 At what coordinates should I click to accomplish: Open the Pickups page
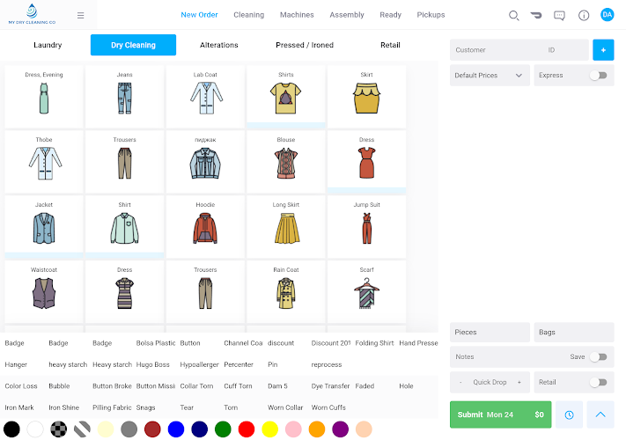click(431, 15)
